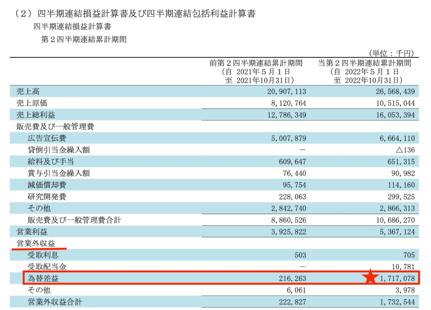Viewport: 431px width, 310px height.
Task: Click the value 503
Action: click(300, 255)
